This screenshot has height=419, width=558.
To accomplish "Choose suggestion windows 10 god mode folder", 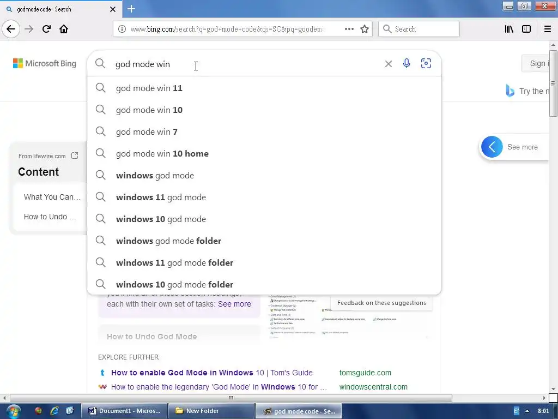I will [x=264, y=284].
